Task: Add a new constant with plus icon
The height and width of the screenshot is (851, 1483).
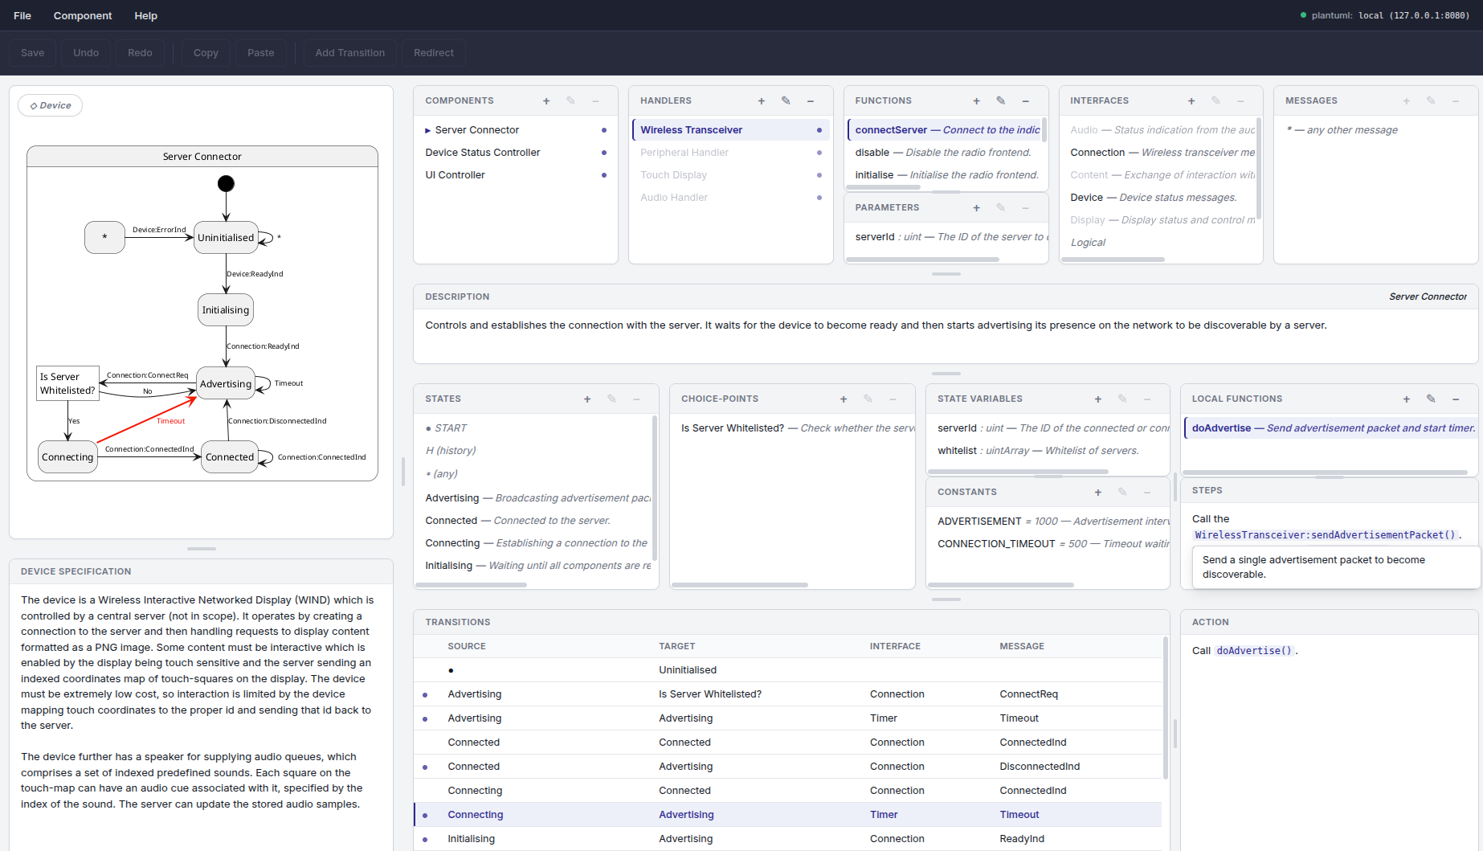Action: click(x=1097, y=493)
